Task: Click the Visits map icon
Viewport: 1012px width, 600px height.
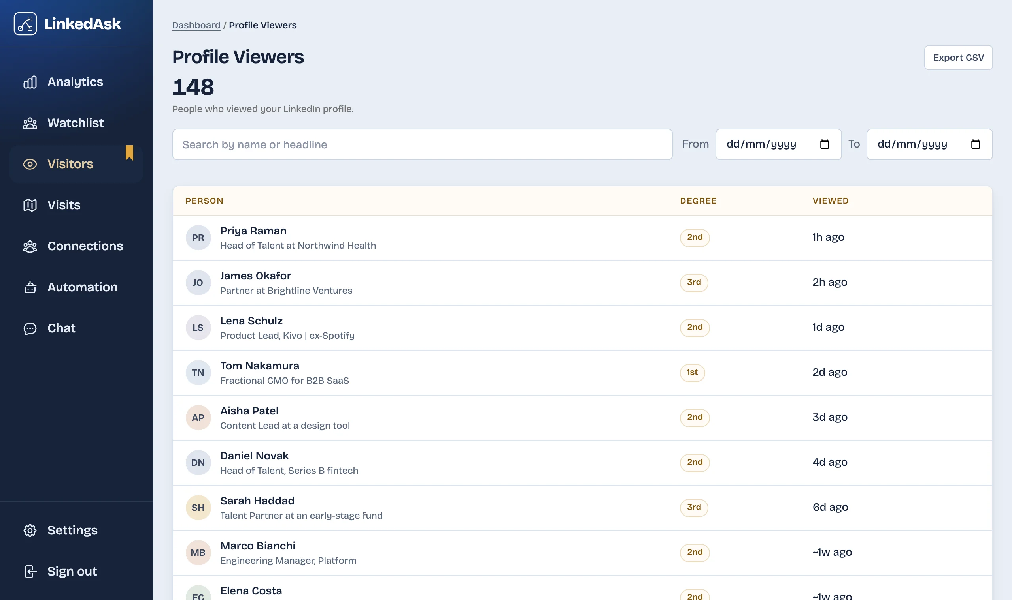Action: [x=30, y=205]
